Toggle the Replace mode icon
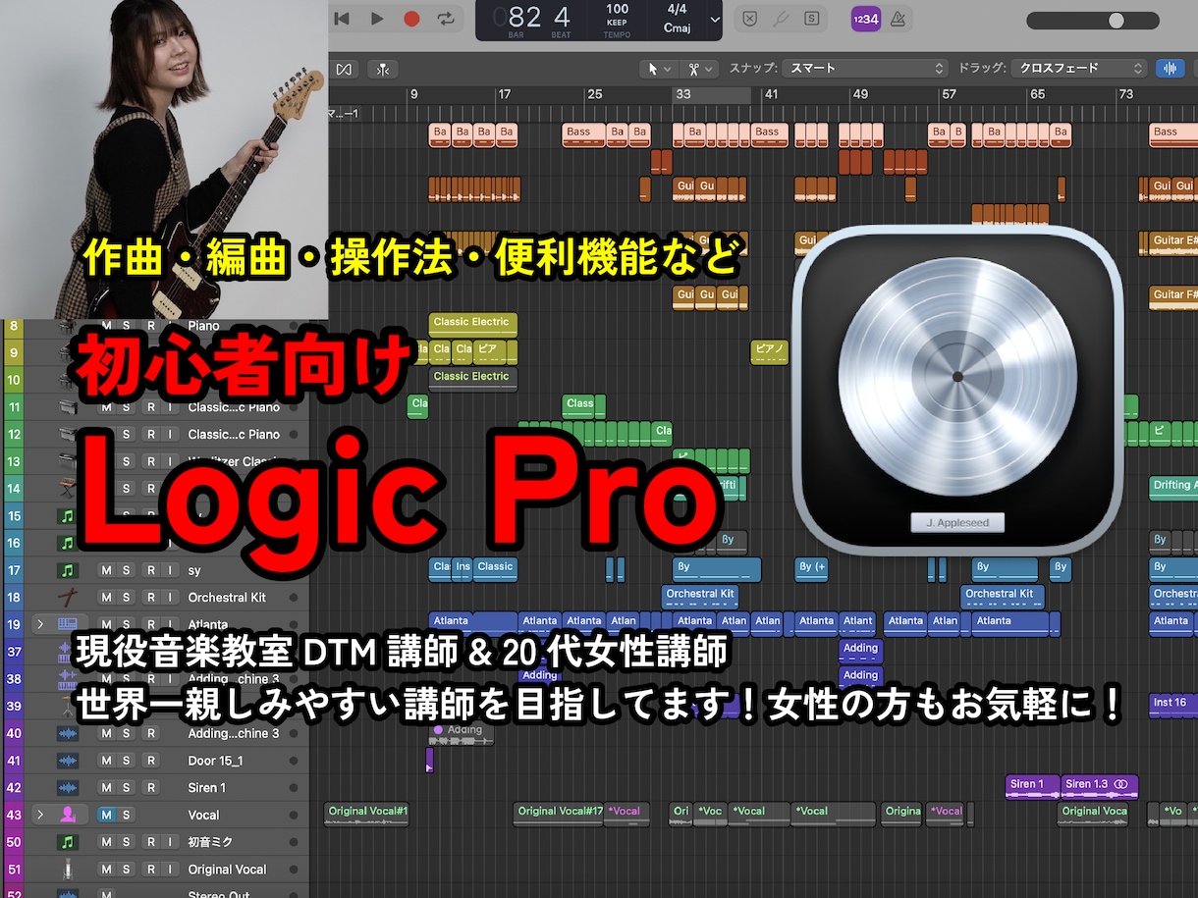The height and width of the screenshot is (898, 1198). click(750, 18)
